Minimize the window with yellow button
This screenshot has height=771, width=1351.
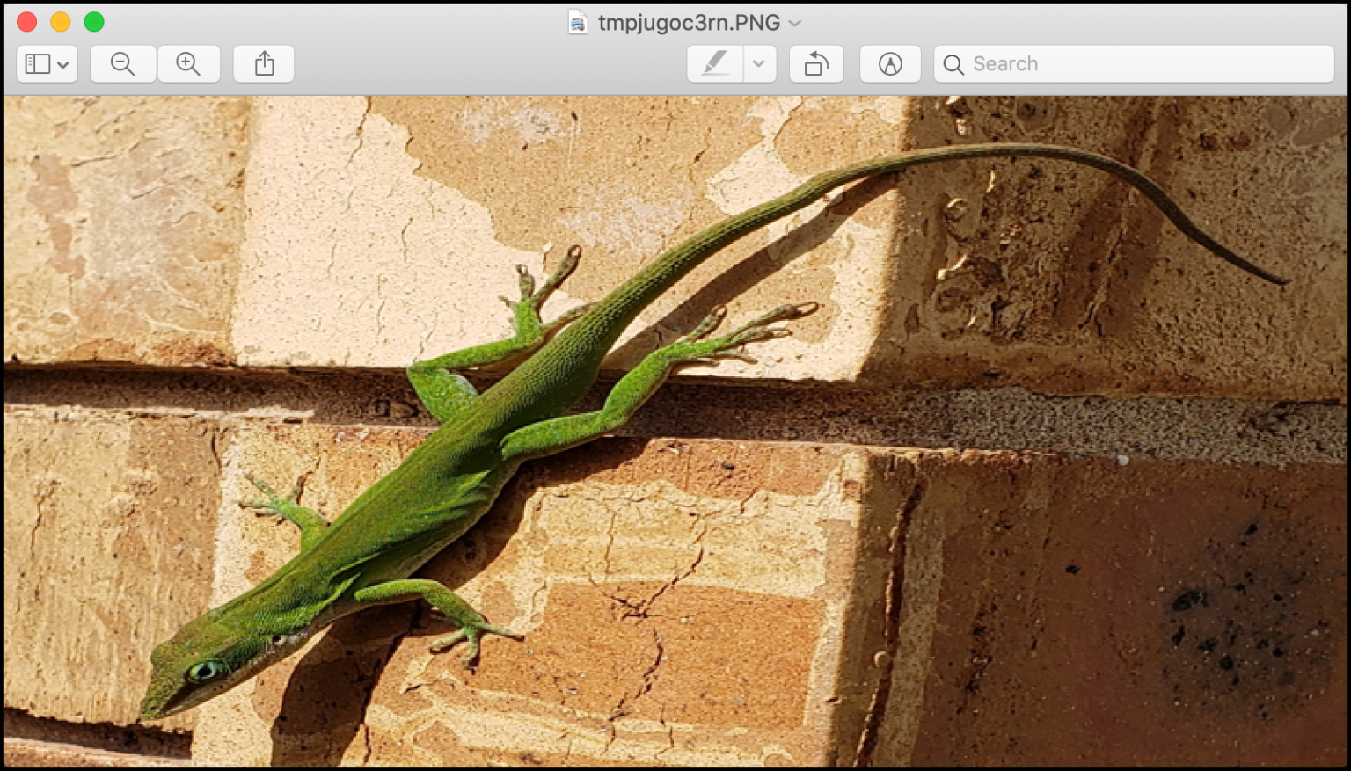pos(61,22)
